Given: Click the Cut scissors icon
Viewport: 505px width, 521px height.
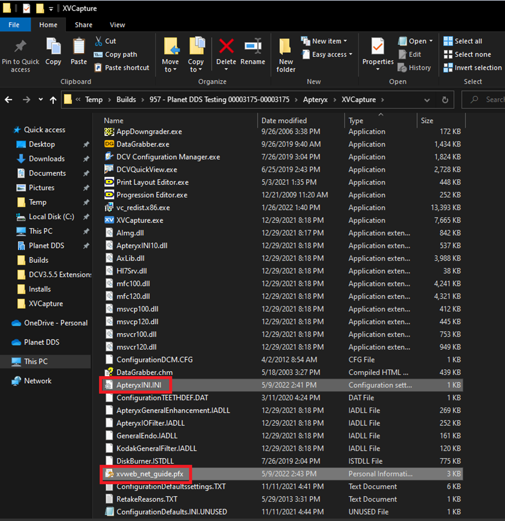Looking at the screenshot, I should 98,41.
